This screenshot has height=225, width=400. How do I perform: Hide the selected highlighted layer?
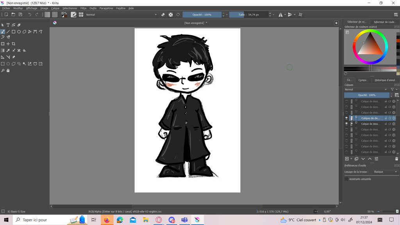click(x=346, y=118)
